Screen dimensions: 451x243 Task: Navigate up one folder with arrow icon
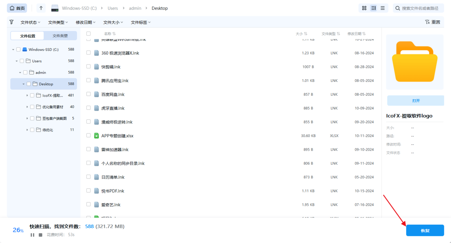pyautogui.click(x=41, y=8)
